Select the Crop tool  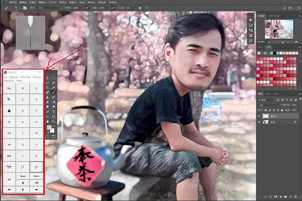47,88
